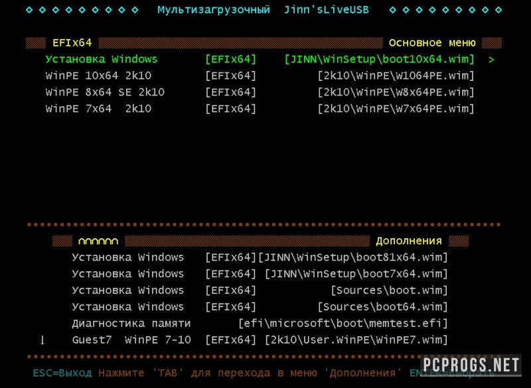This screenshot has width=531, height=388.
Task: Launch Диагностика памяти memtest.efi entry
Action: tap(260, 324)
